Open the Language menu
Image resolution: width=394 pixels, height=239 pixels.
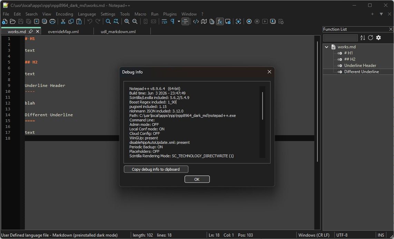coord(87,14)
